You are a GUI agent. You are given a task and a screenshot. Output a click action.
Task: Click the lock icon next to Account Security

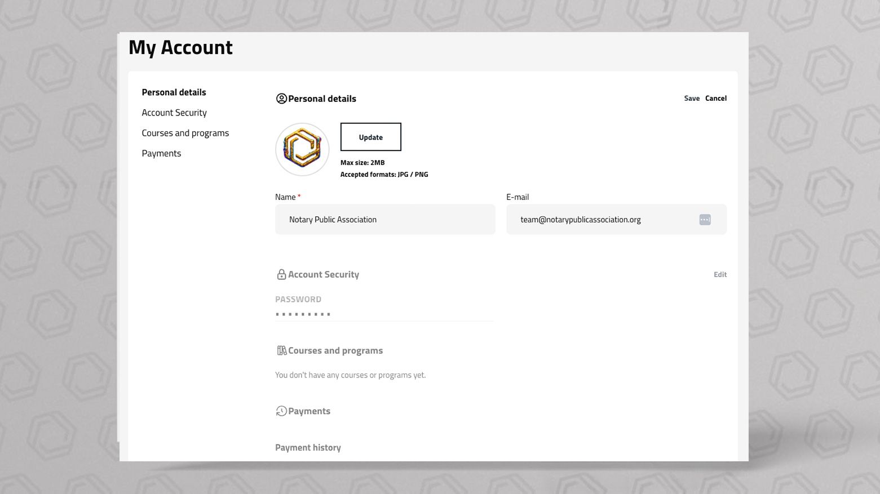pos(281,274)
